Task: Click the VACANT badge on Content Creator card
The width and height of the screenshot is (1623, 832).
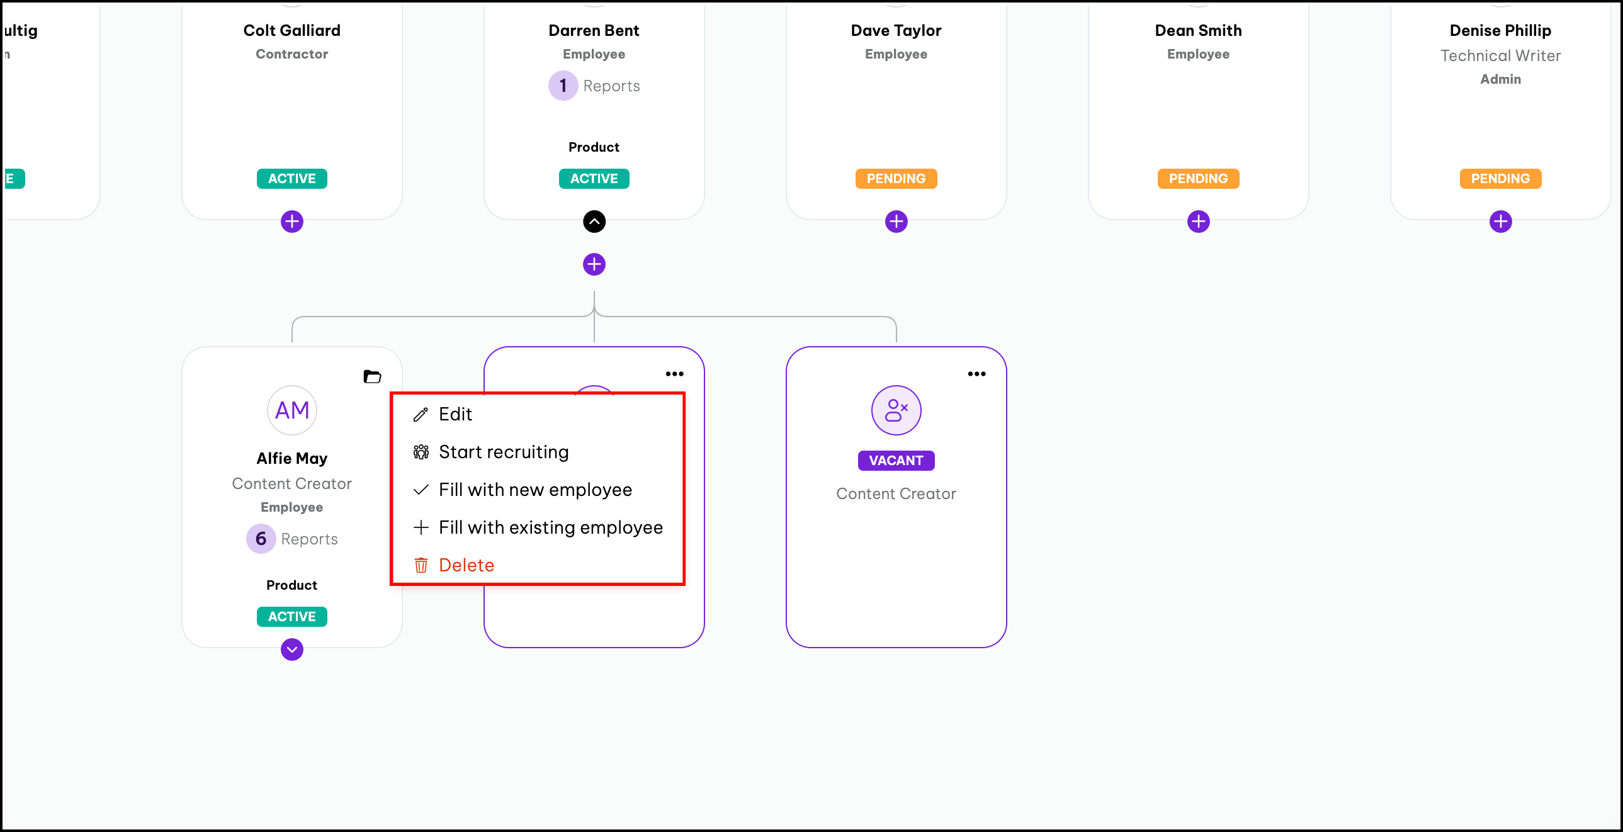Action: [x=896, y=461]
